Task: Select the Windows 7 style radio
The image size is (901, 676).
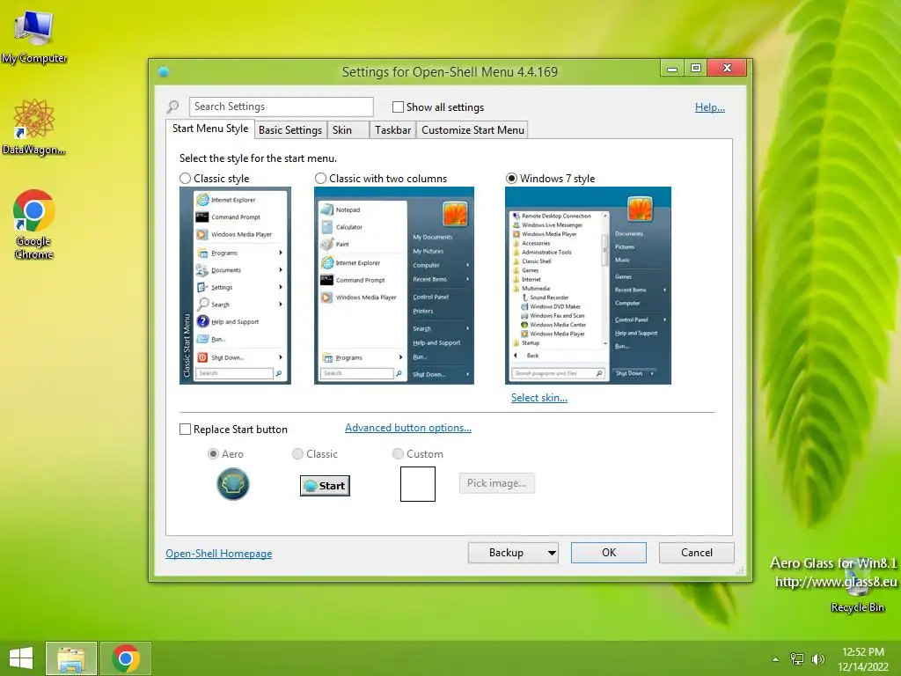Action: 511,178
